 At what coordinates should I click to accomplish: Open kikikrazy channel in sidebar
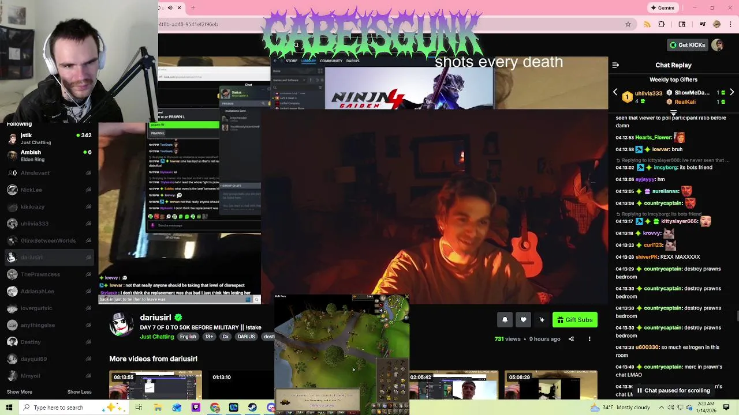click(x=49, y=206)
